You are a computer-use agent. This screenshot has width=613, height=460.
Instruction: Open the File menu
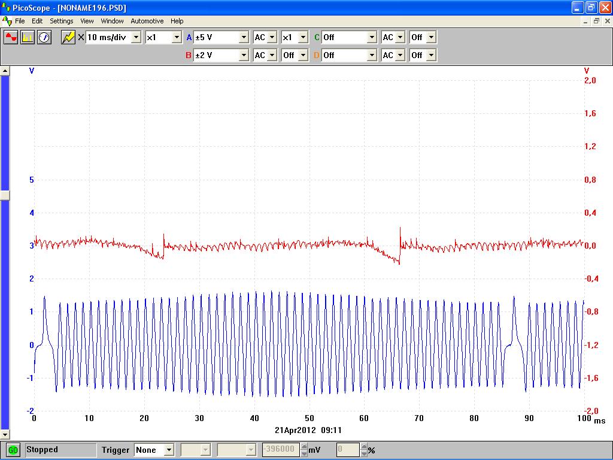click(x=20, y=21)
